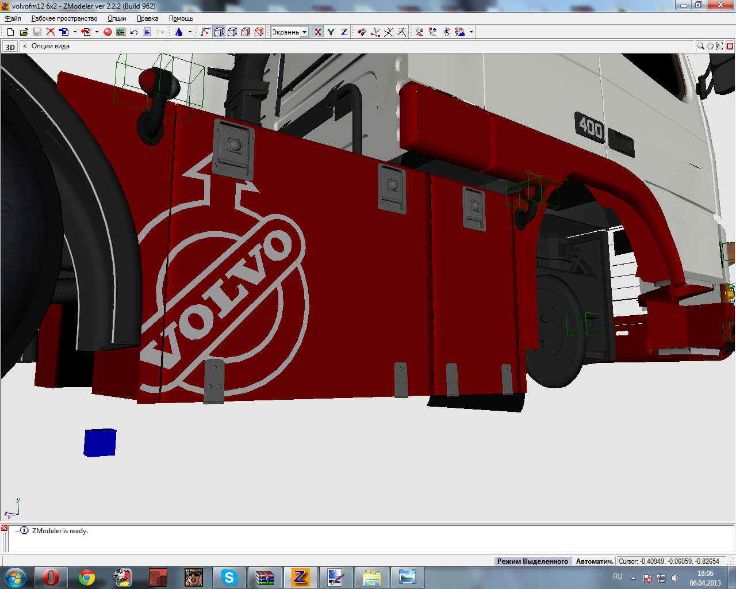Click the snap to edge cross icon

tap(389, 32)
